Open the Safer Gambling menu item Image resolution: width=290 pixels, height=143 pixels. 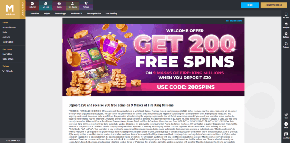point(111,14)
